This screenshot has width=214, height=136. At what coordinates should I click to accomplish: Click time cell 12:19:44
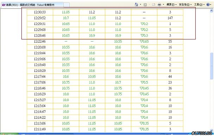(x=40, y=53)
